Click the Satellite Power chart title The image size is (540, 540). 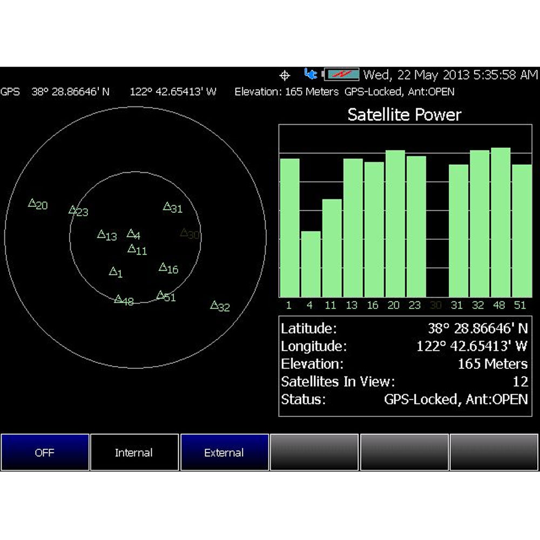(404, 114)
